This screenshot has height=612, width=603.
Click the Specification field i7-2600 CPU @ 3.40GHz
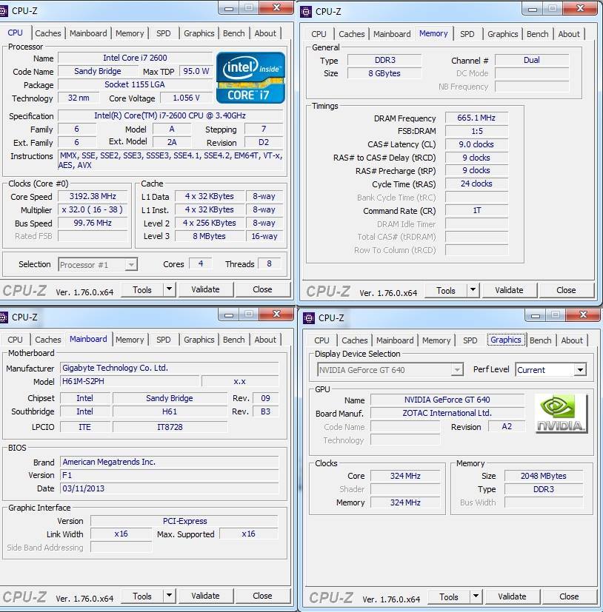[170, 115]
